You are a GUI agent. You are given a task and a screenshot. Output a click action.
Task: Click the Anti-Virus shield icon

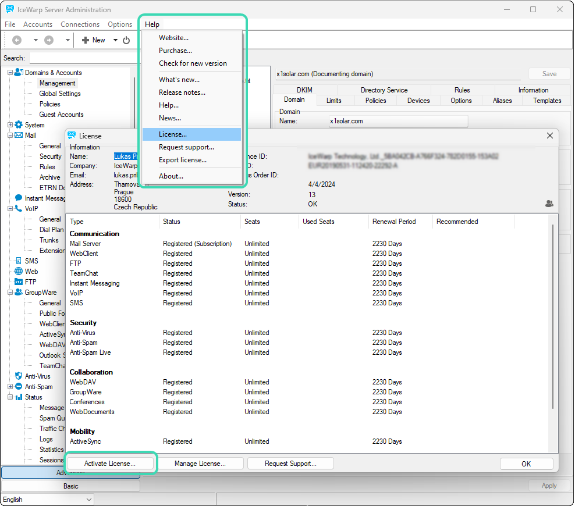click(19, 376)
